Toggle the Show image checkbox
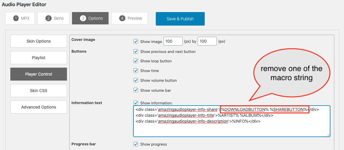Screen dimensions: 344x150 click(136, 41)
